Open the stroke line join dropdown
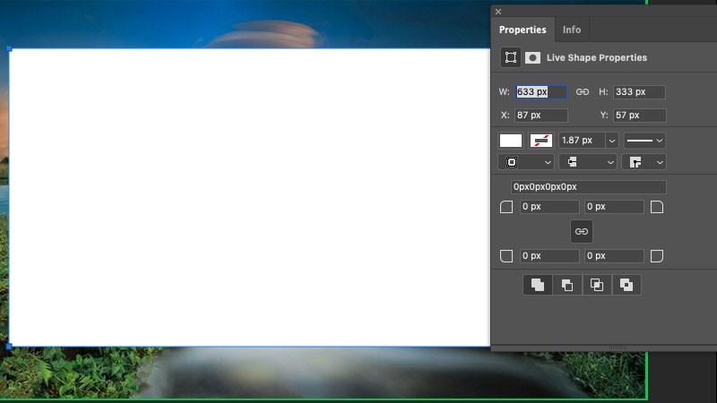 click(x=646, y=162)
